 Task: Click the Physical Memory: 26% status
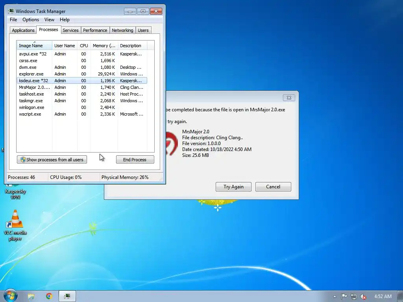pyautogui.click(x=125, y=177)
